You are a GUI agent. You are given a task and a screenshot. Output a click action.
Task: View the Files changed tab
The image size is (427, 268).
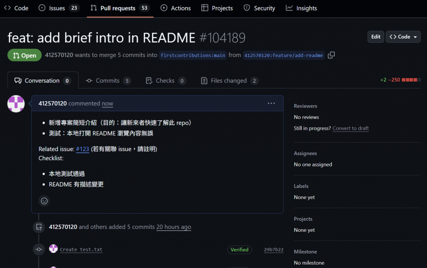pos(230,81)
